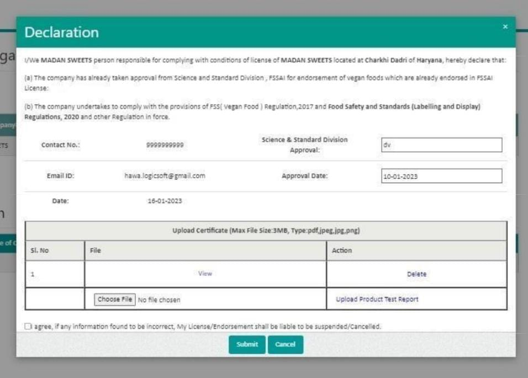Click the Upload Product Test Report link
528x378 pixels.
click(x=377, y=299)
